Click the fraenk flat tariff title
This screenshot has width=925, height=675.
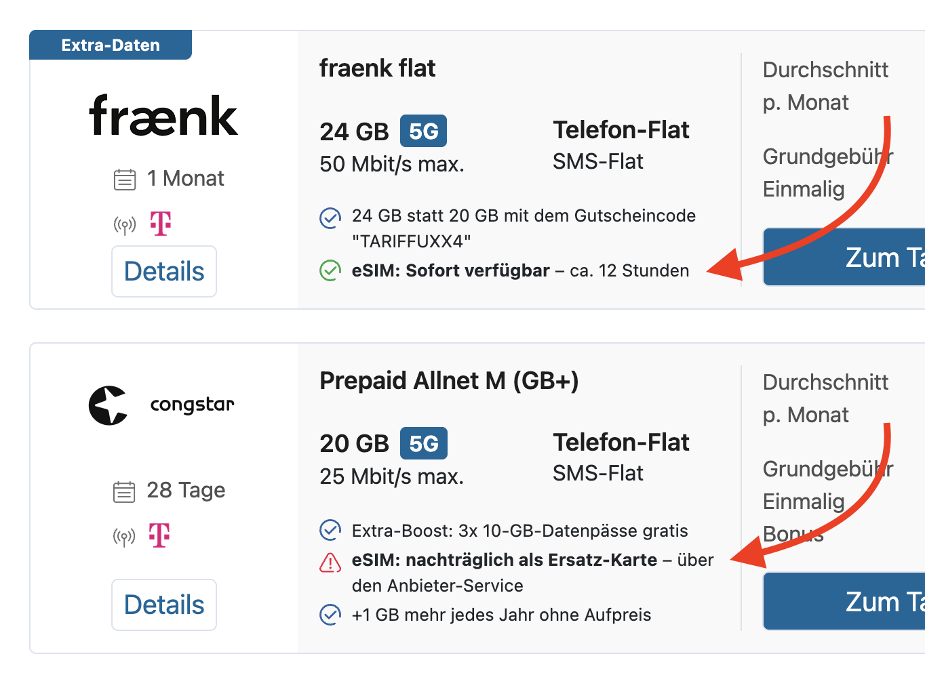click(377, 68)
